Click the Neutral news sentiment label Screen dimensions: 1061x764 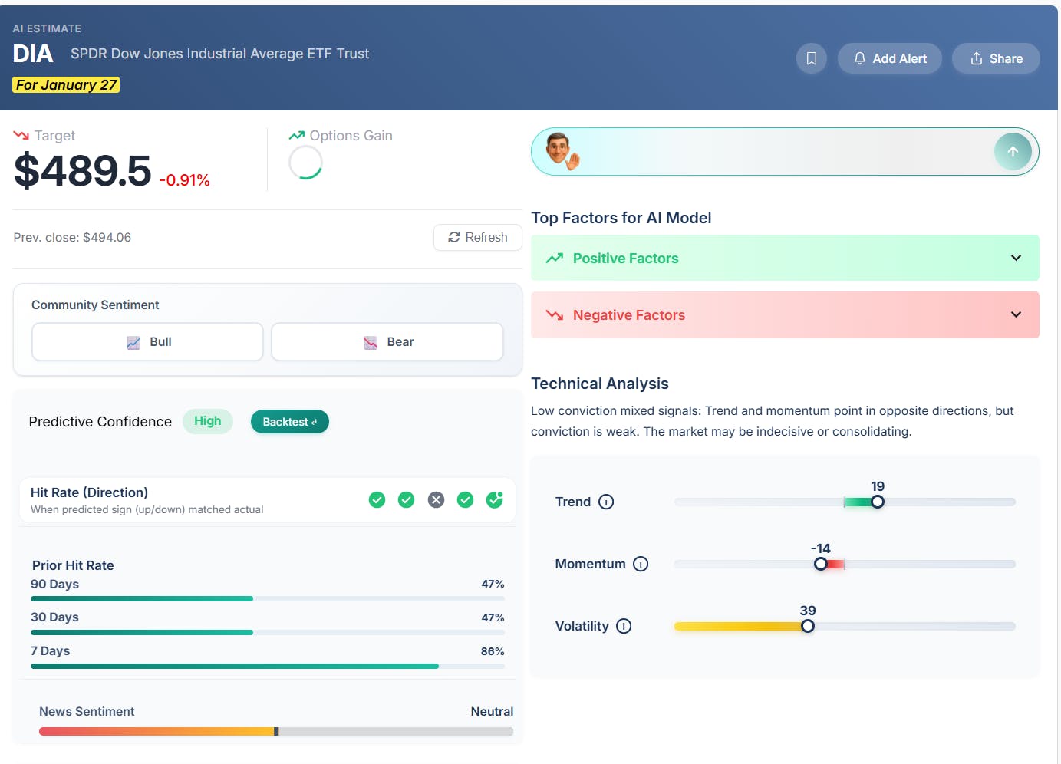click(492, 711)
